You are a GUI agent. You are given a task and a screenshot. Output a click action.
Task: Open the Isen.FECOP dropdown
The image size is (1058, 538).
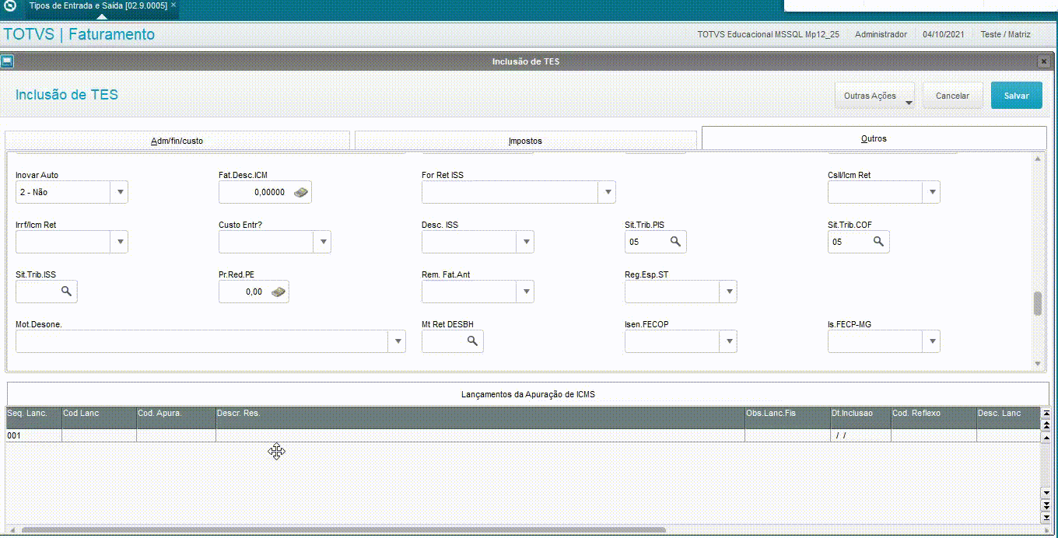click(x=727, y=341)
